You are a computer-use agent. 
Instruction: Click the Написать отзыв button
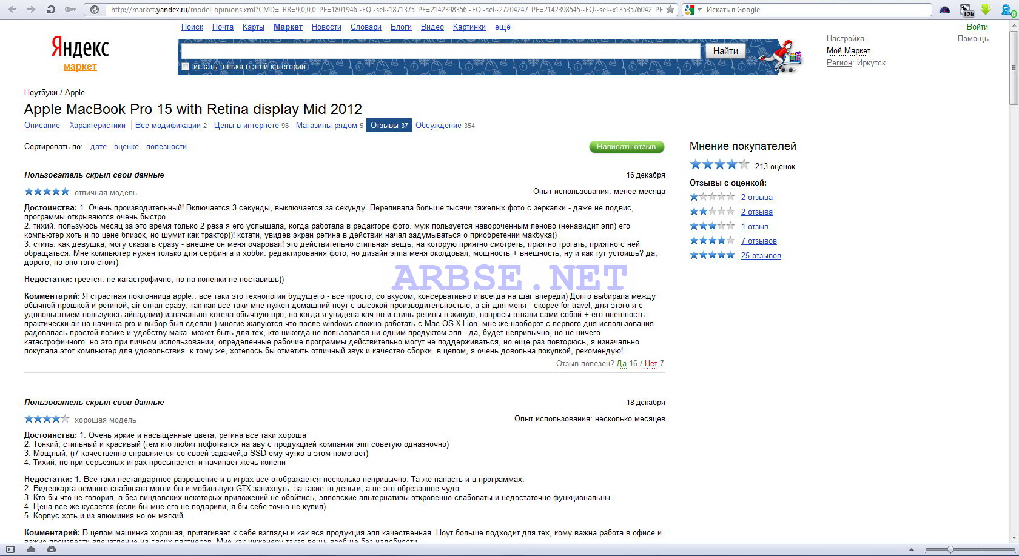[627, 147]
